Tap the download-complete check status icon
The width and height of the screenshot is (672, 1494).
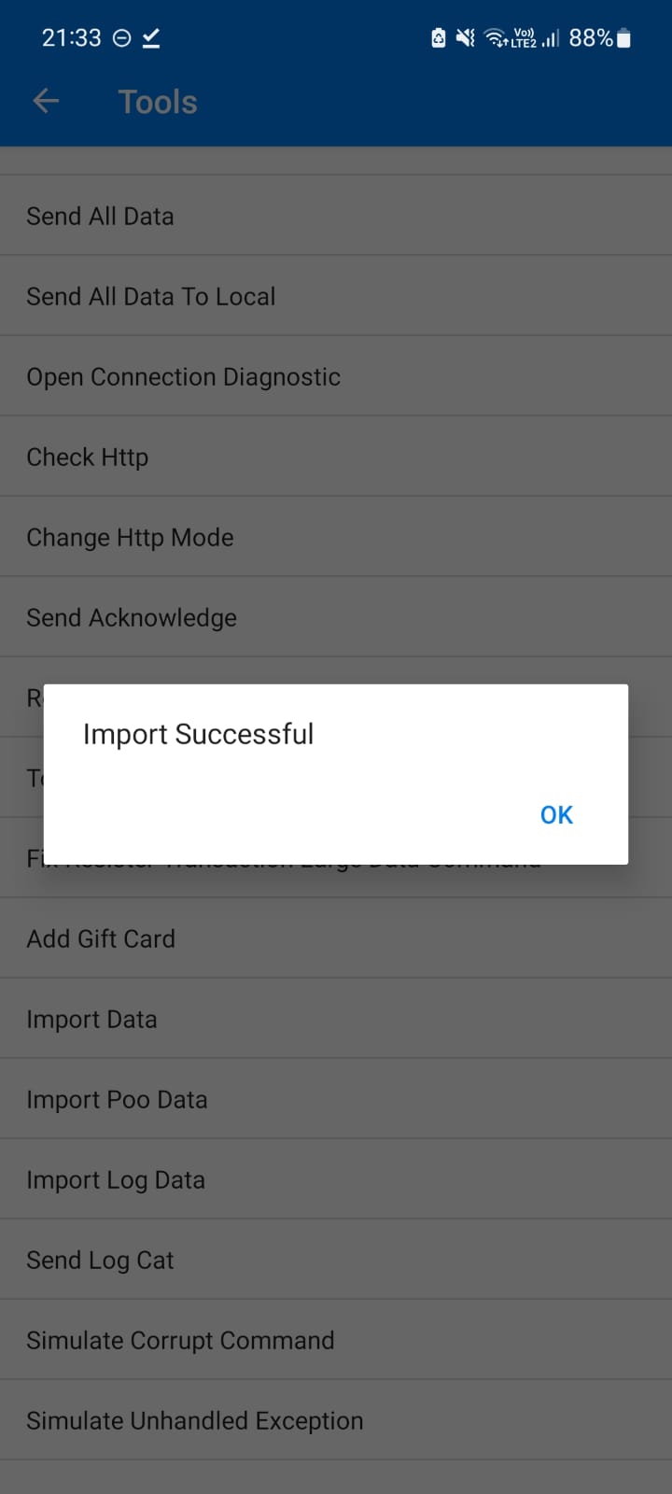pos(151,38)
